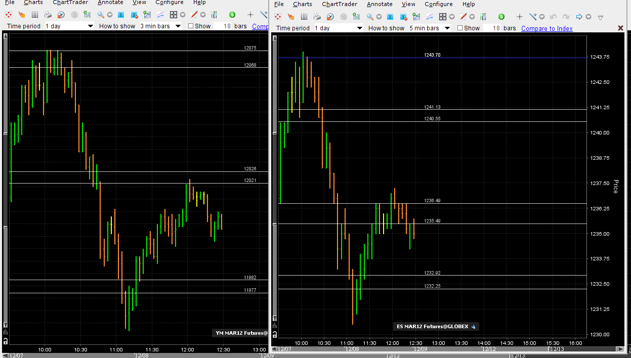Viewport: 631px width, 358px height.
Task: Click the blue T text tool in the ES chart
Action: pyautogui.click(x=391, y=17)
